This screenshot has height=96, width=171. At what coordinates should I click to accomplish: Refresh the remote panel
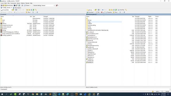click(116, 10)
